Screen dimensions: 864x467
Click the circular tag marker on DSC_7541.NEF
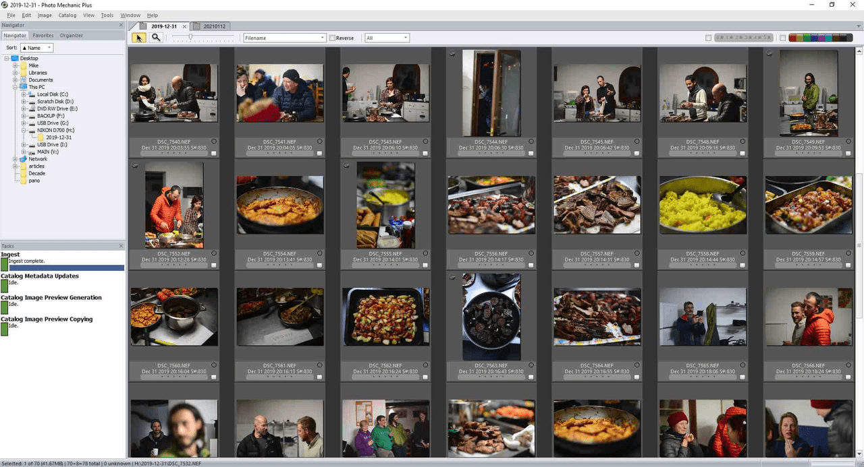[319, 142]
